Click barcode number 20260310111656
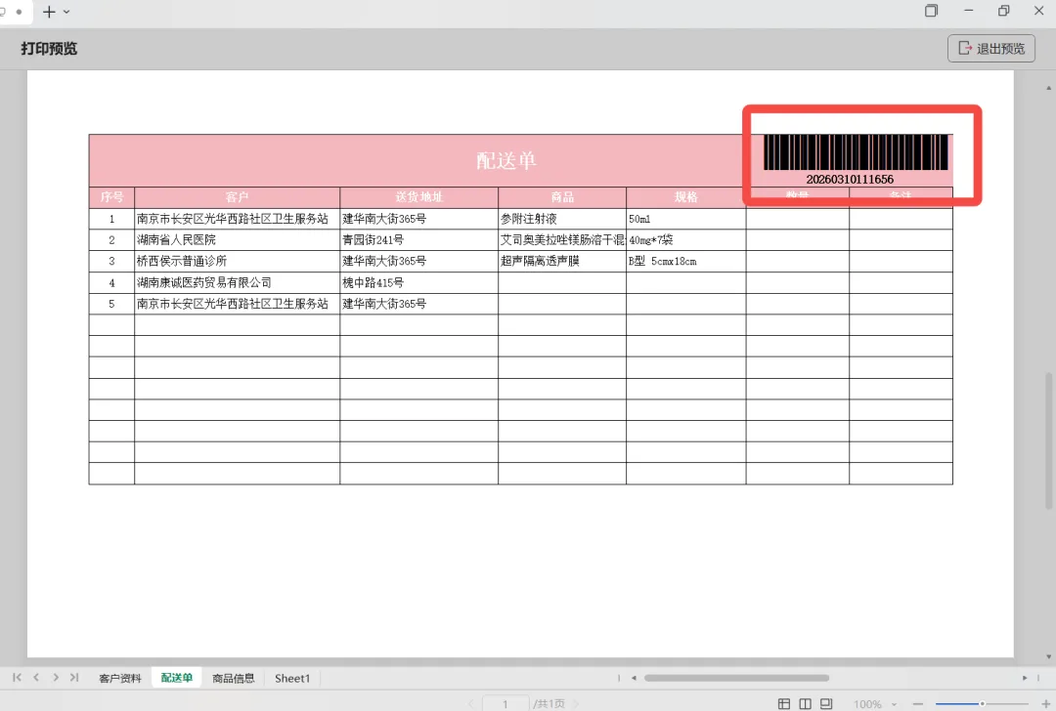The width and height of the screenshot is (1056, 711). tap(850, 179)
